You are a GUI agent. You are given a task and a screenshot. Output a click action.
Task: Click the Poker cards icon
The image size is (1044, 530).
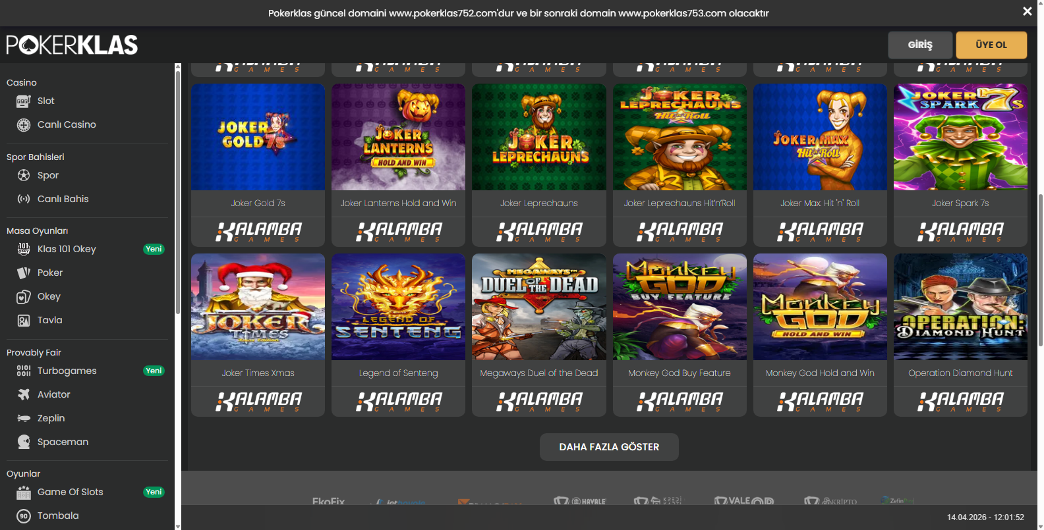(x=24, y=273)
